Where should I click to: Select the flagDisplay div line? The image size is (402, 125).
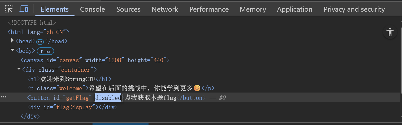coord(73,107)
